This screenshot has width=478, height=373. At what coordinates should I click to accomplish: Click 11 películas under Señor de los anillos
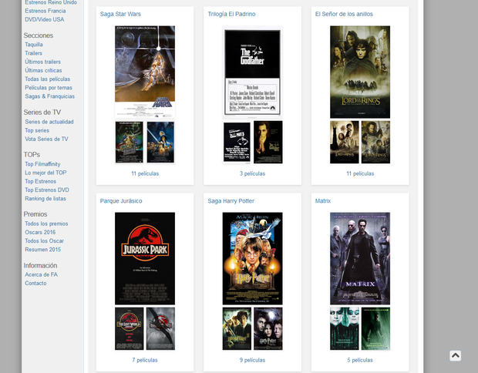360,173
